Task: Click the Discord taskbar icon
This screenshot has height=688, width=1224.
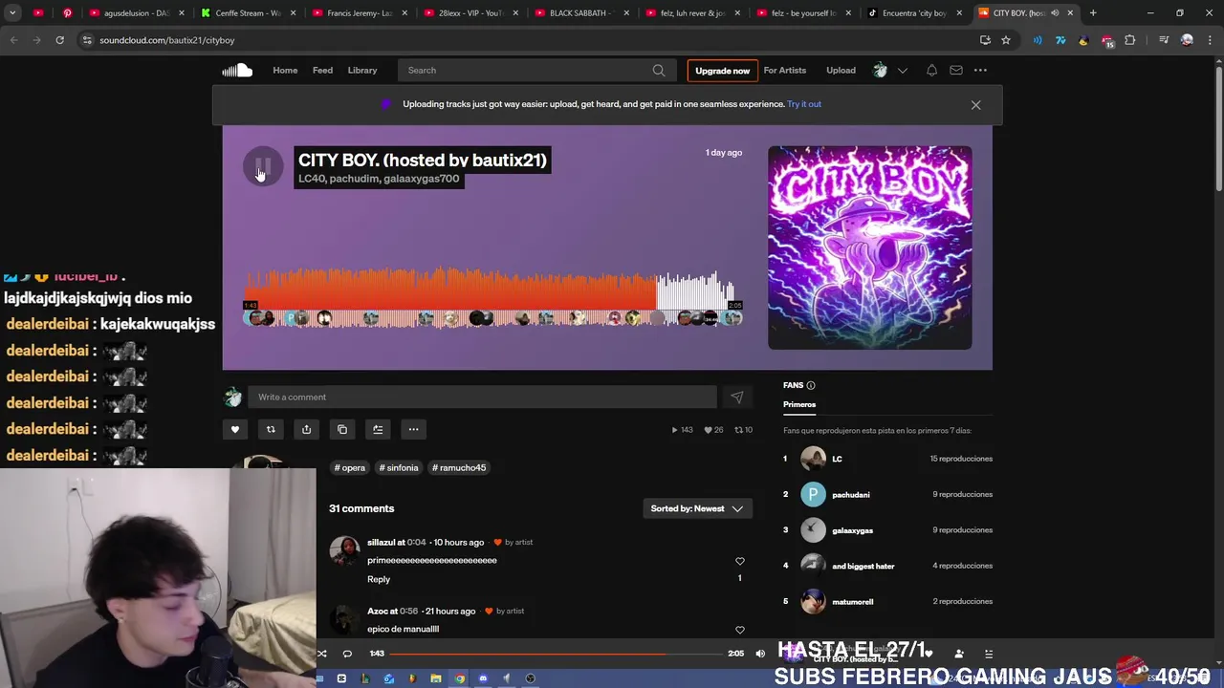Action: pyautogui.click(x=483, y=678)
